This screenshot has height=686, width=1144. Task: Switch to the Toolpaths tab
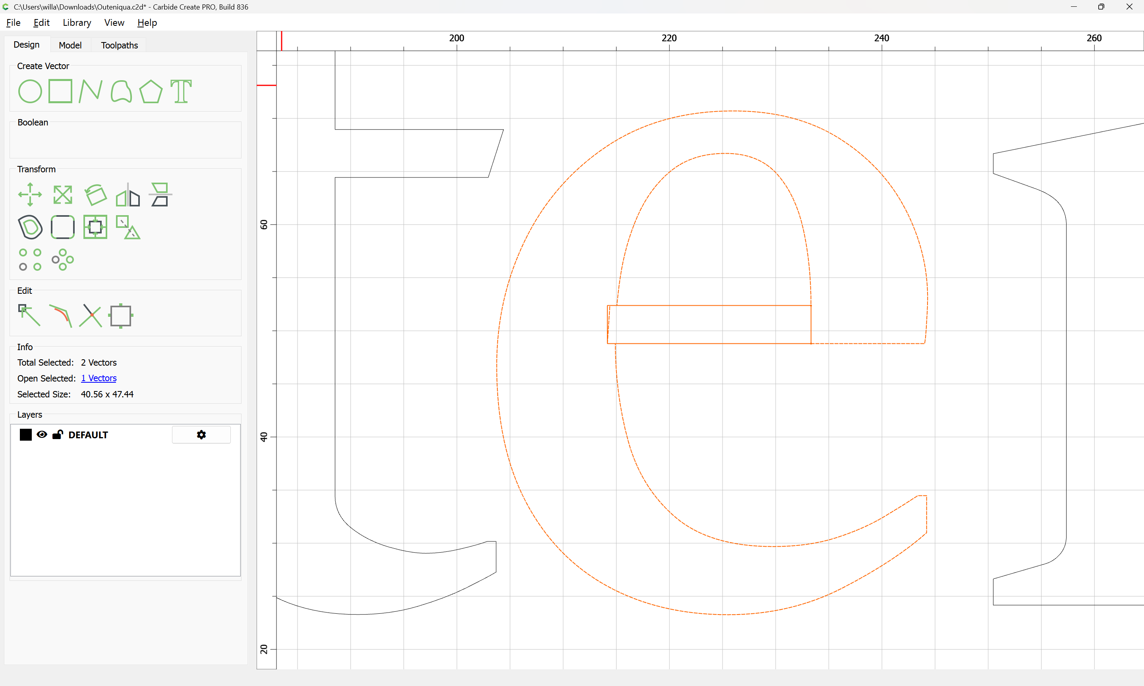(119, 45)
